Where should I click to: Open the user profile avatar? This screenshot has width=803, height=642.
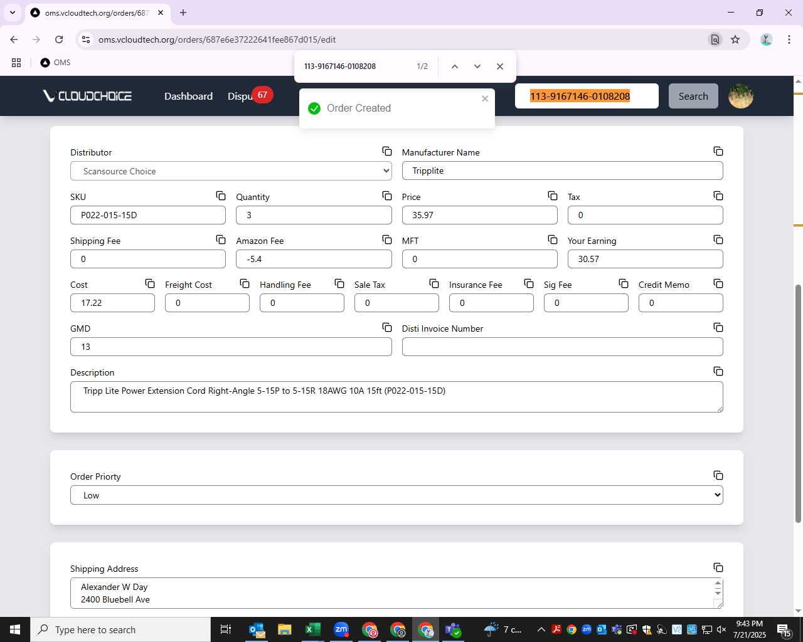pos(741,96)
